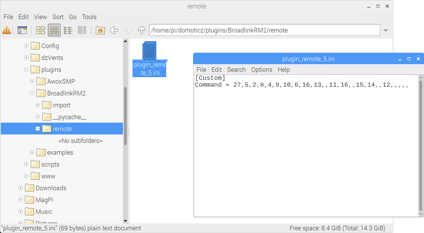Click the Command line in editor

point(301,85)
